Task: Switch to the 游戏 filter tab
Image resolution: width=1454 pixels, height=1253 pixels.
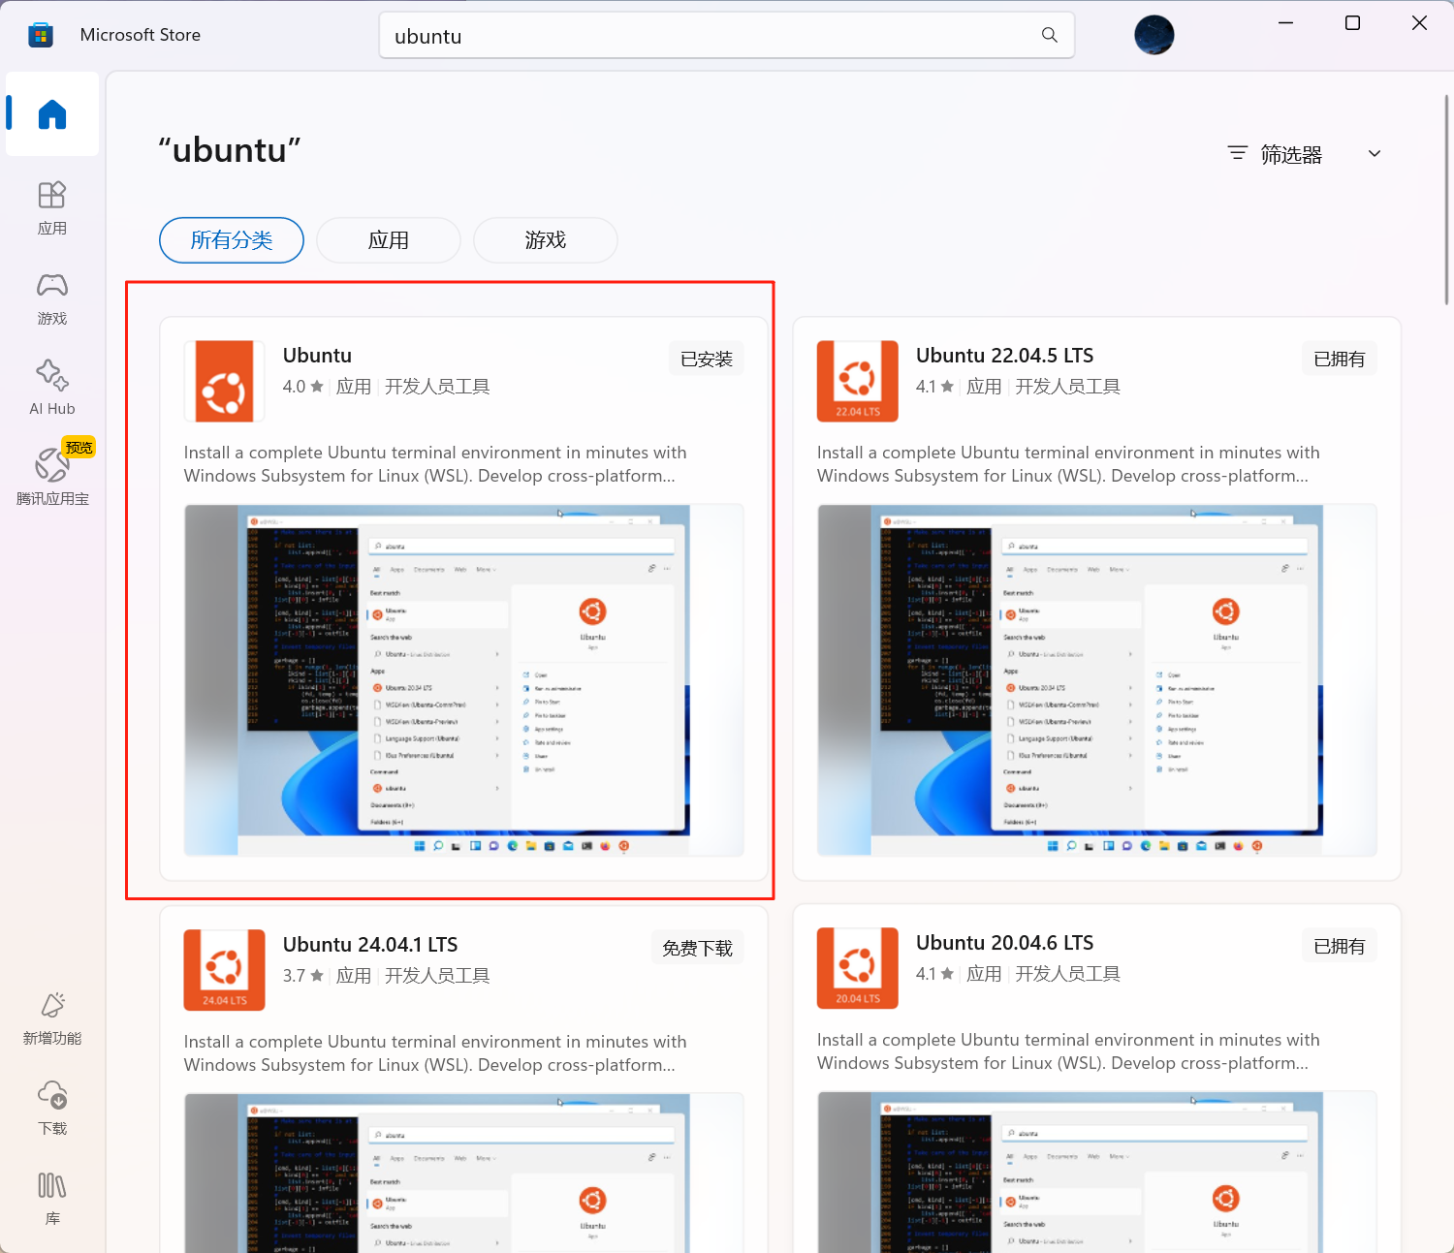Action: click(546, 240)
